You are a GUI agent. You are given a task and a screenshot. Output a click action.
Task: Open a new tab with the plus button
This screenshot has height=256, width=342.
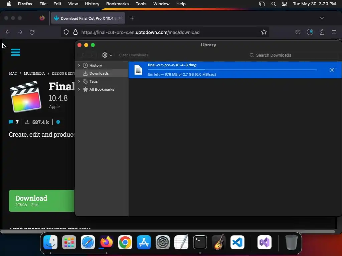coord(132,18)
